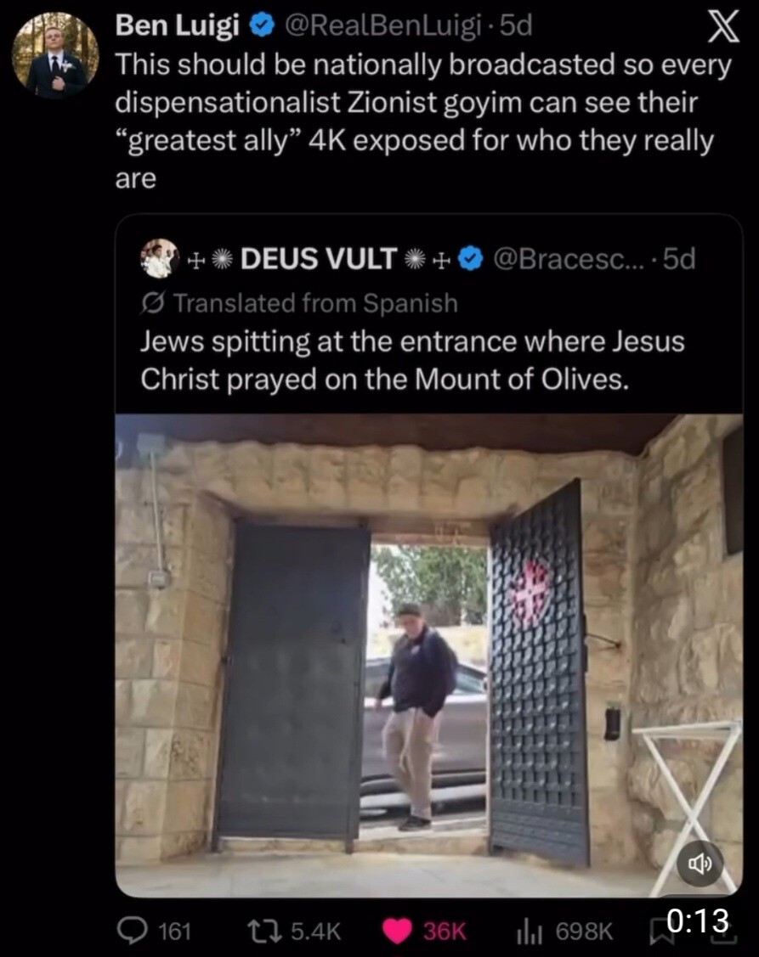Viewport: 759px width, 957px height.
Task: Click the X logo at top right
Action: [723, 28]
